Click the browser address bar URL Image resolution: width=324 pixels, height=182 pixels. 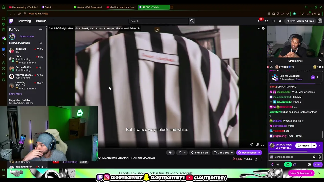point(38,14)
